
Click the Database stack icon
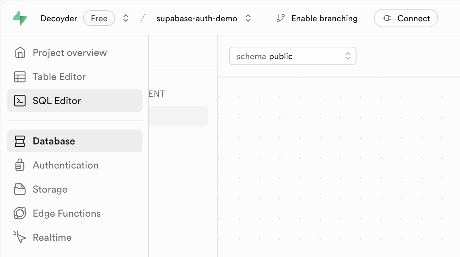coord(20,141)
